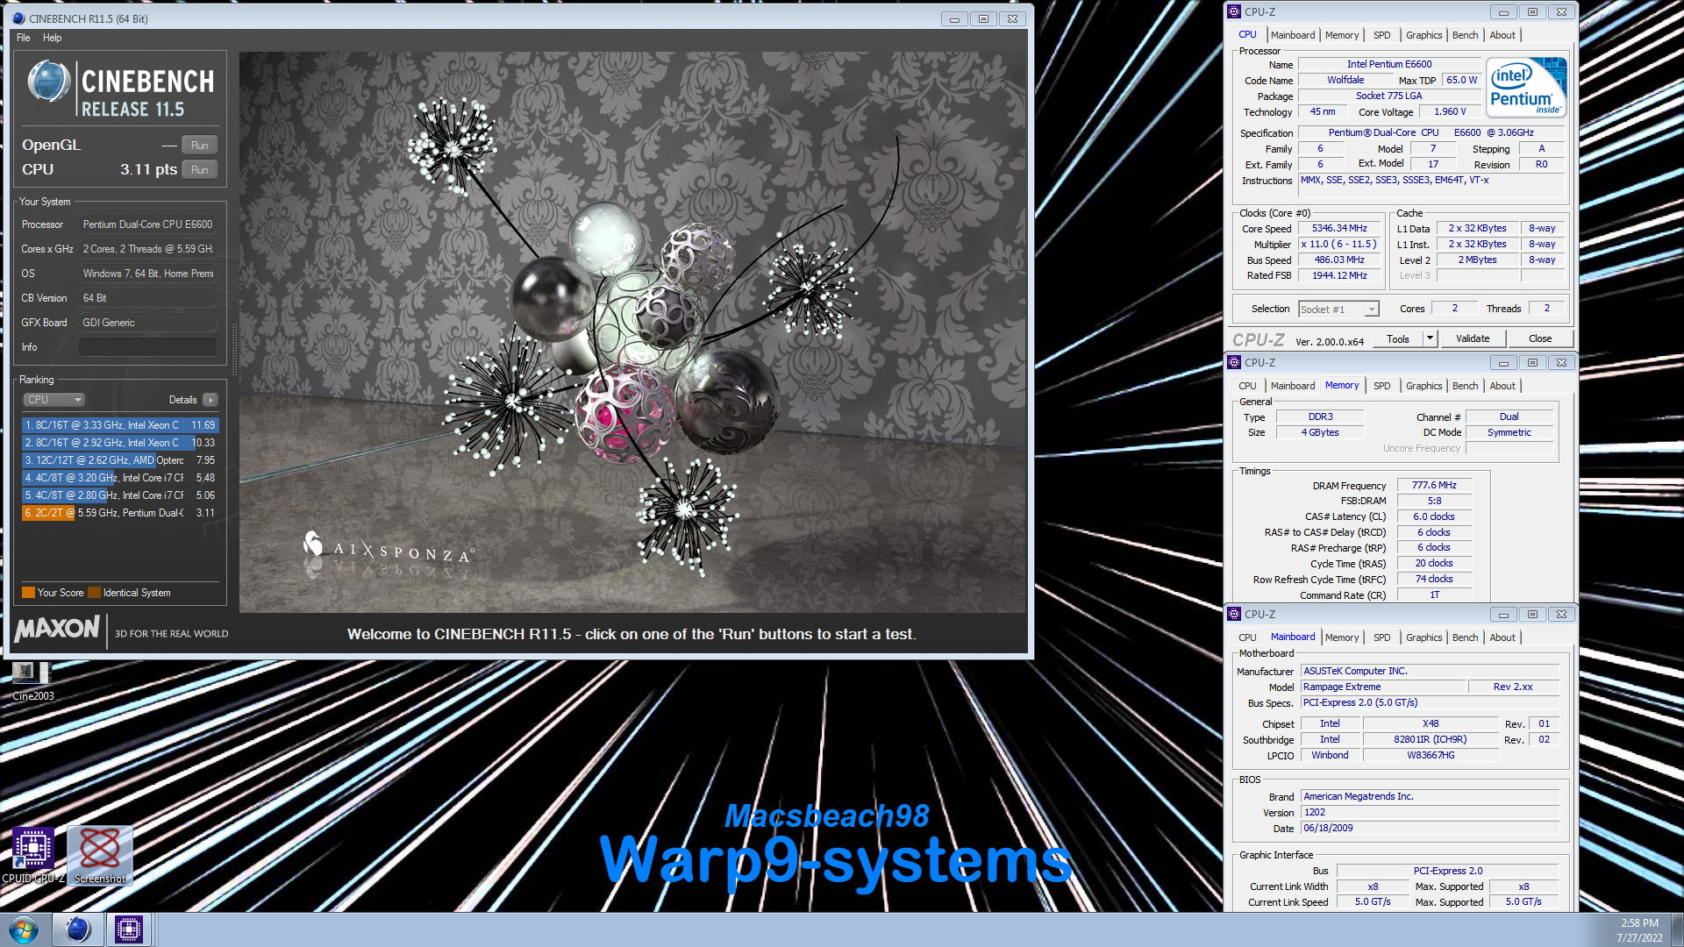Open the CPUID CPU-Z desktop shortcut
The height and width of the screenshot is (947, 1684).
click(33, 856)
